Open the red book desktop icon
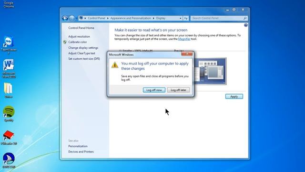Image resolution: width=305 pixels, height=172 pixels. [9, 138]
